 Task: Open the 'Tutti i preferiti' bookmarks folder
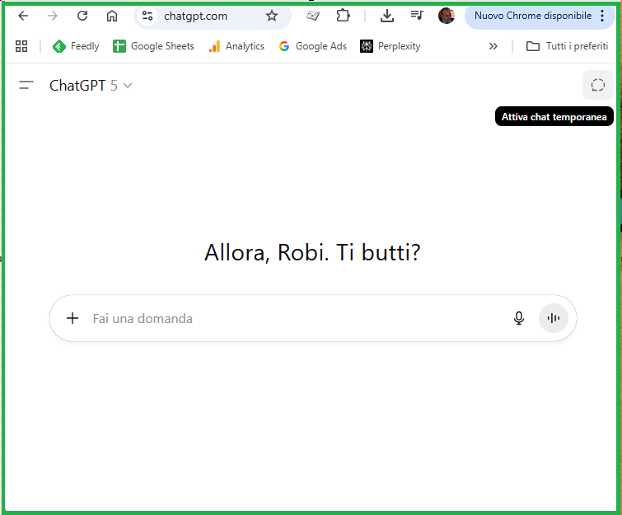(x=568, y=46)
